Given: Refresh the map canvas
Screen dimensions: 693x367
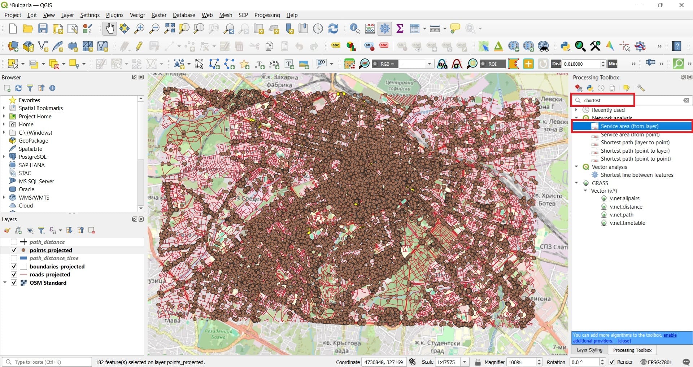Looking at the screenshot, I should coord(333,29).
